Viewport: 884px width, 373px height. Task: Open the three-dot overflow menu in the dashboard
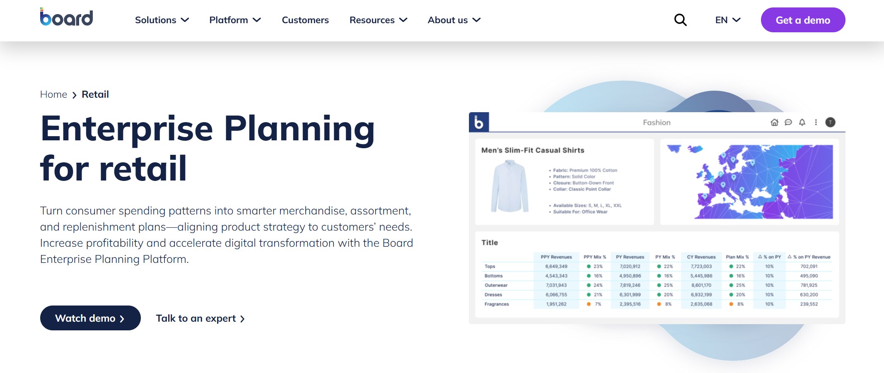coord(815,123)
